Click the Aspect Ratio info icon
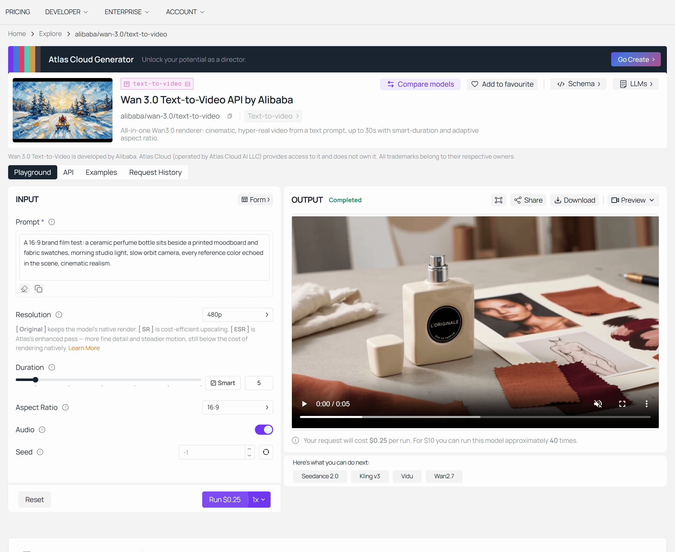Image resolution: width=675 pixels, height=552 pixels. click(x=65, y=408)
